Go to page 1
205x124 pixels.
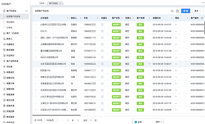pos(68,120)
